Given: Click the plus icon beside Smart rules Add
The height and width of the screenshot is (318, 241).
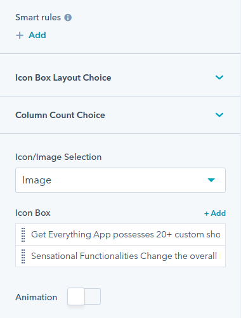Looking at the screenshot, I should [x=20, y=36].
